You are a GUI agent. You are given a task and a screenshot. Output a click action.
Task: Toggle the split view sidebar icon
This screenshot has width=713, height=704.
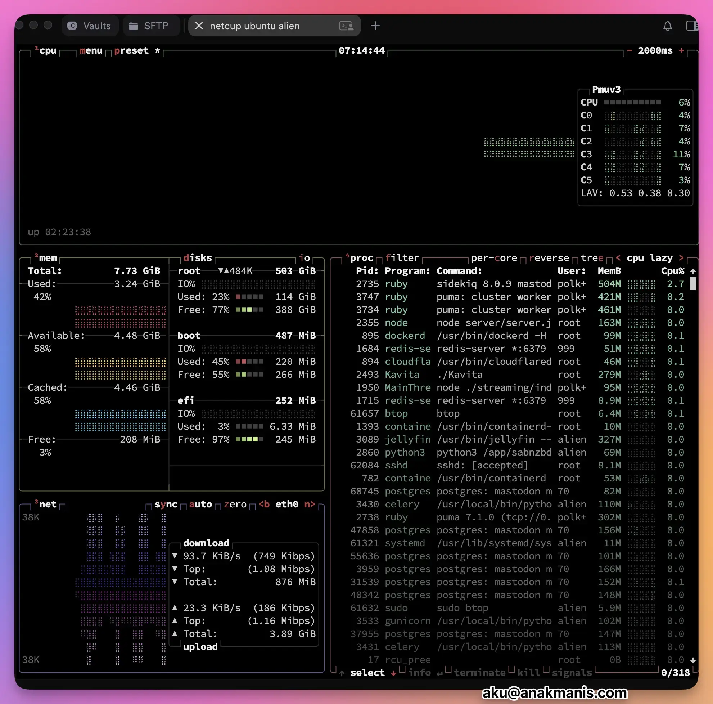click(x=692, y=26)
